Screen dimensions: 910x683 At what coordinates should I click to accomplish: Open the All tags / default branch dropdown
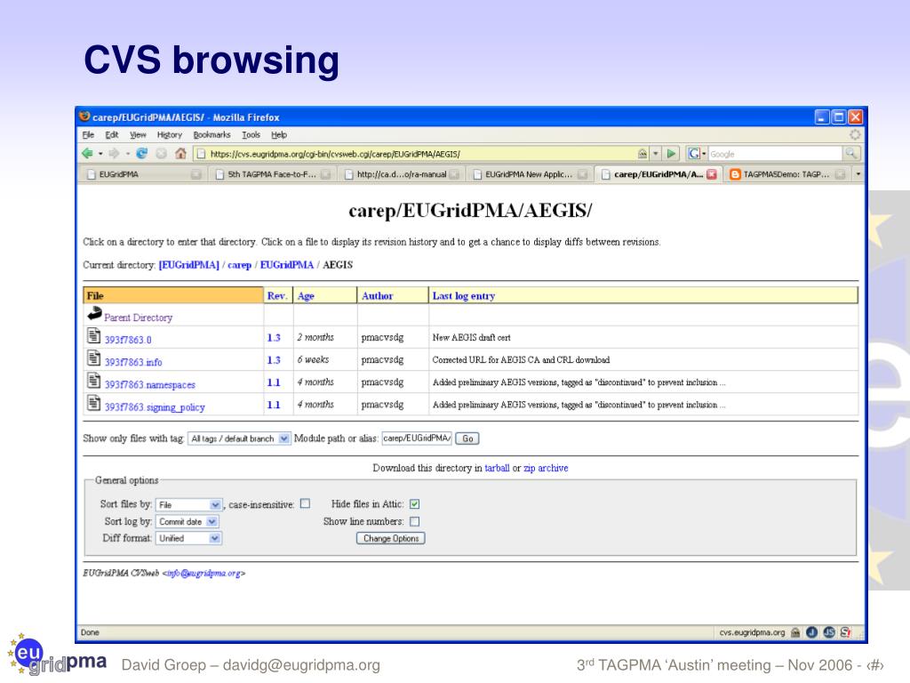click(x=239, y=438)
